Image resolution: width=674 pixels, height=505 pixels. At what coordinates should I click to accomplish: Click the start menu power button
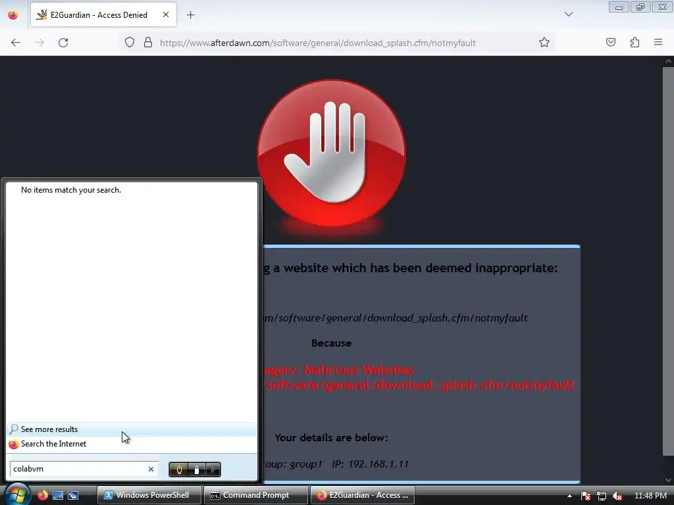coord(178,469)
